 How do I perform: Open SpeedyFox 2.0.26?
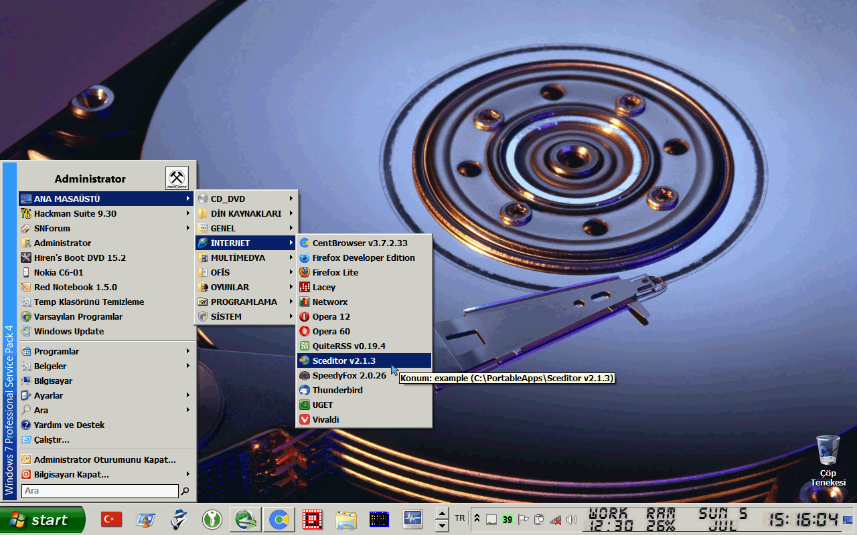pyautogui.click(x=364, y=375)
